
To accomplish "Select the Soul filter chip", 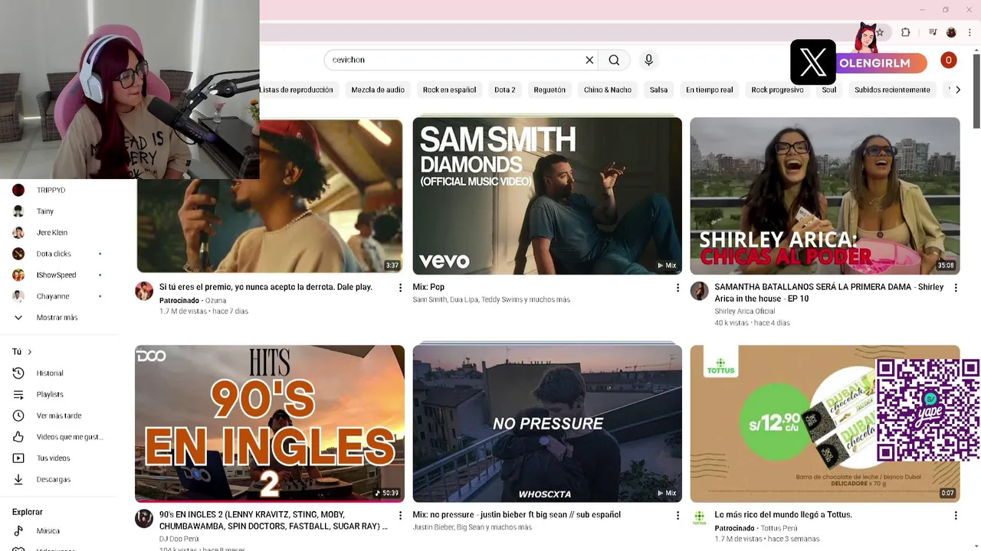I will click(x=829, y=90).
